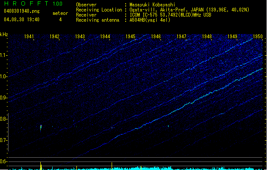This screenshot has height=170, width=267.
Task: Click the meteor count value 4
Action: [60, 20]
